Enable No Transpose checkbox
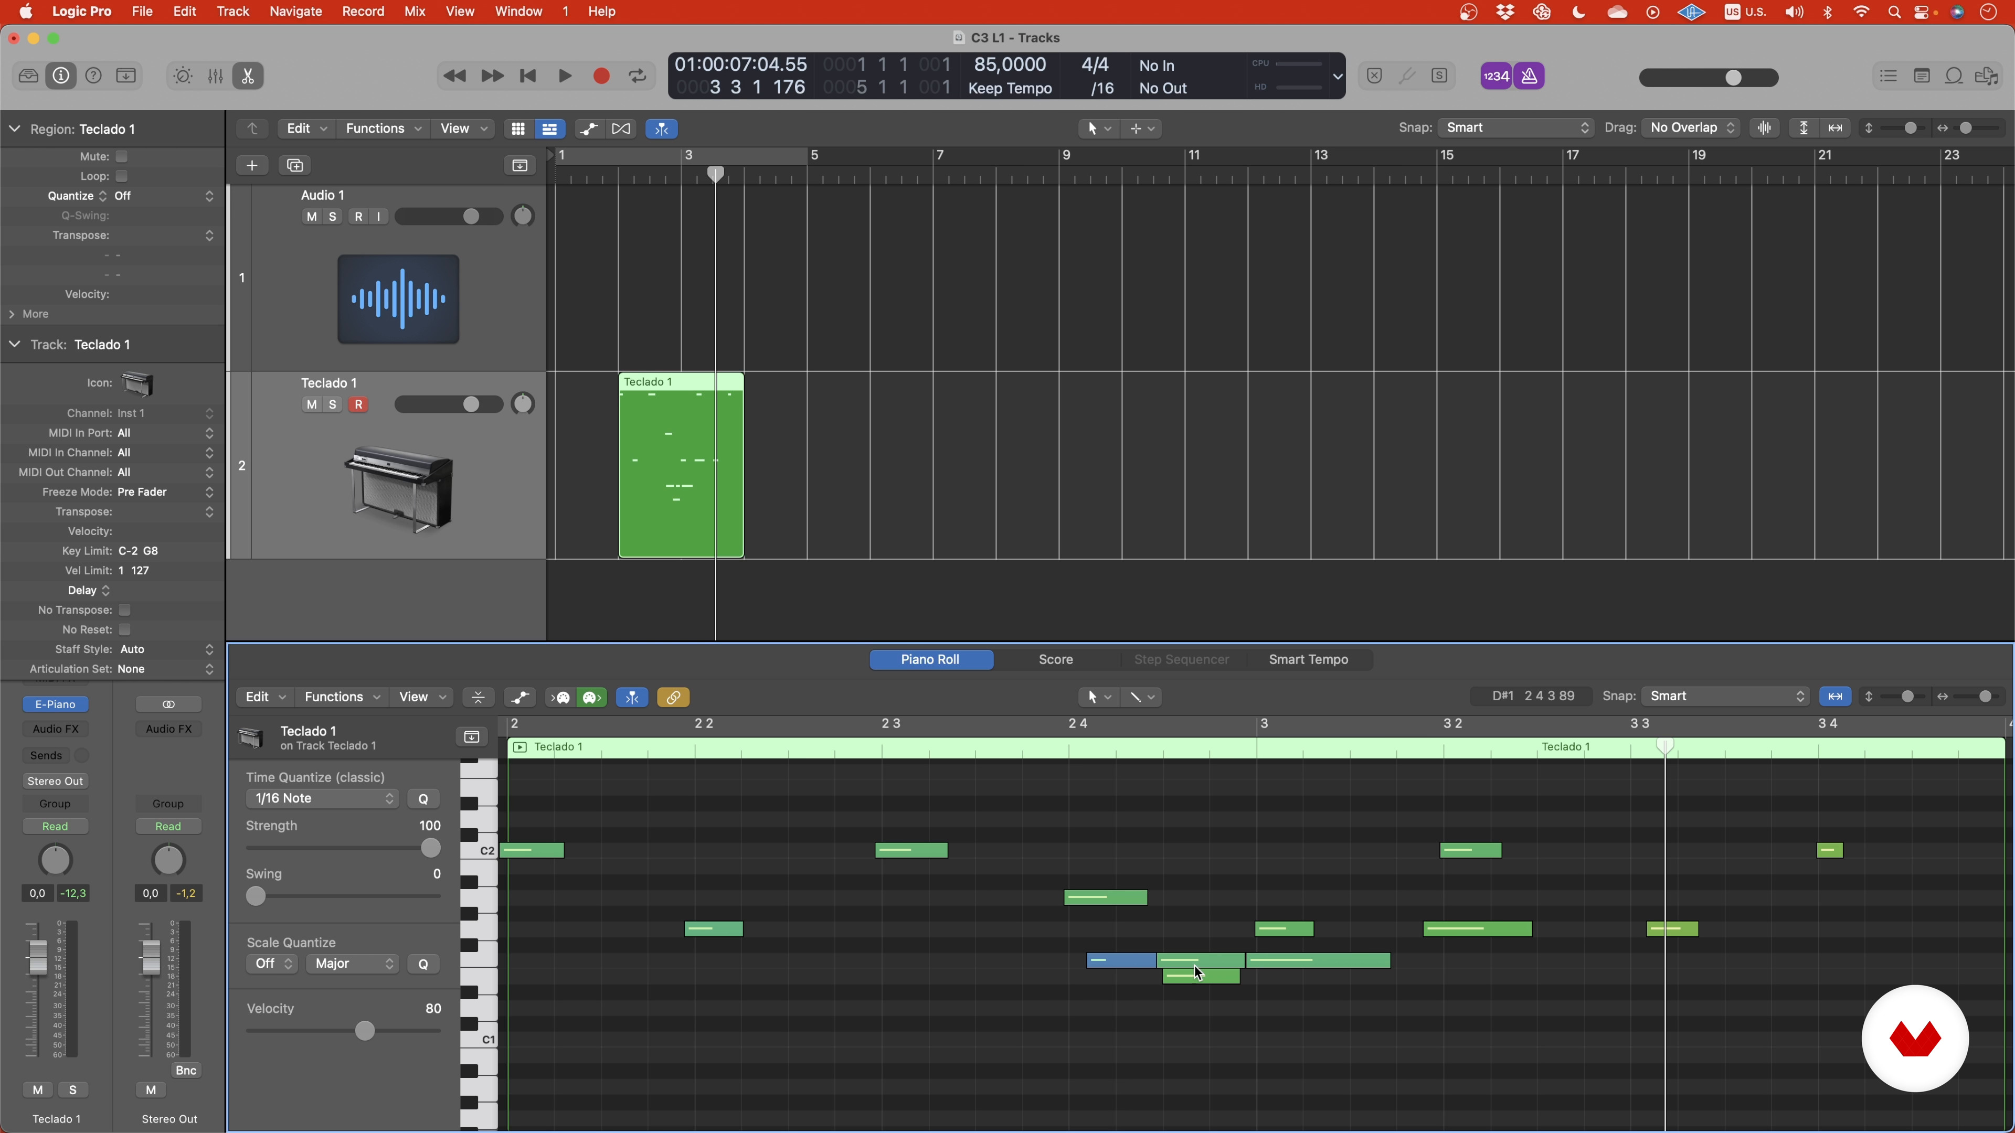This screenshot has height=1133, width=2015. [124, 610]
